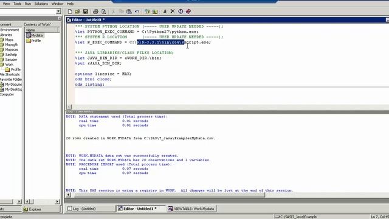
Task: Click the 'Contents of Work' pane header
Action: click(37, 24)
